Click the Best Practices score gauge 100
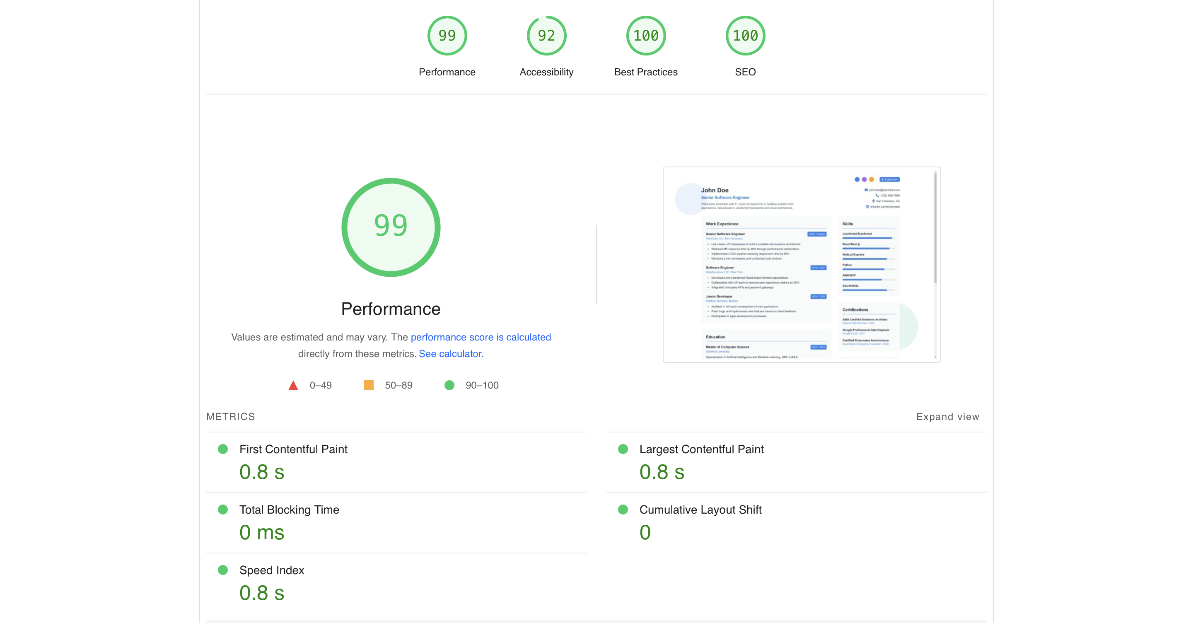The image size is (1193, 623). point(646,36)
